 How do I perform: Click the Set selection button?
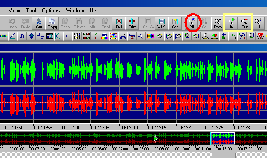[x=175, y=23]
